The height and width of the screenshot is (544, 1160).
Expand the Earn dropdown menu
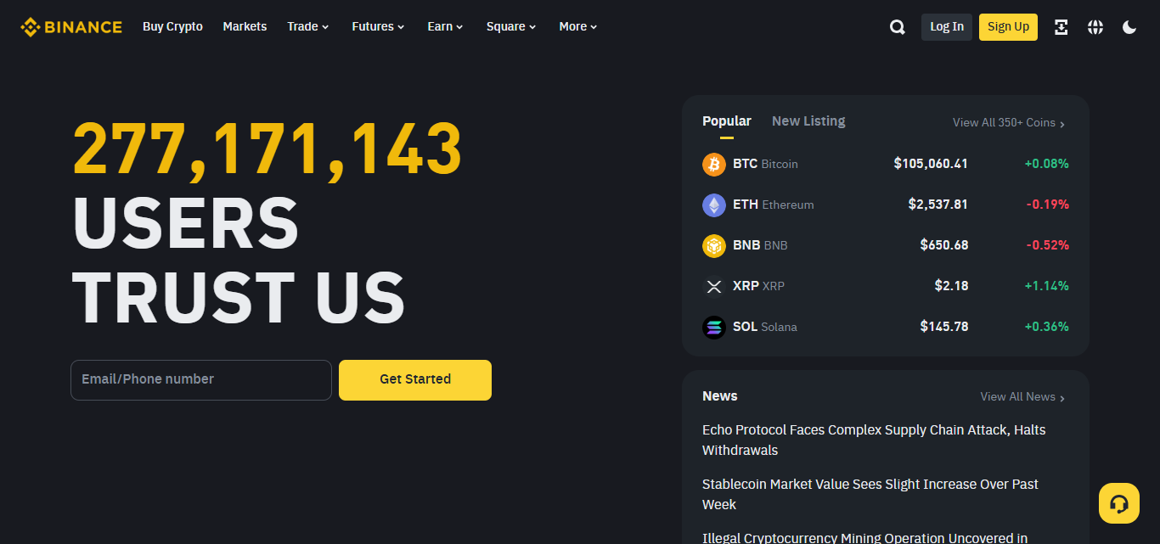[445, 27]
